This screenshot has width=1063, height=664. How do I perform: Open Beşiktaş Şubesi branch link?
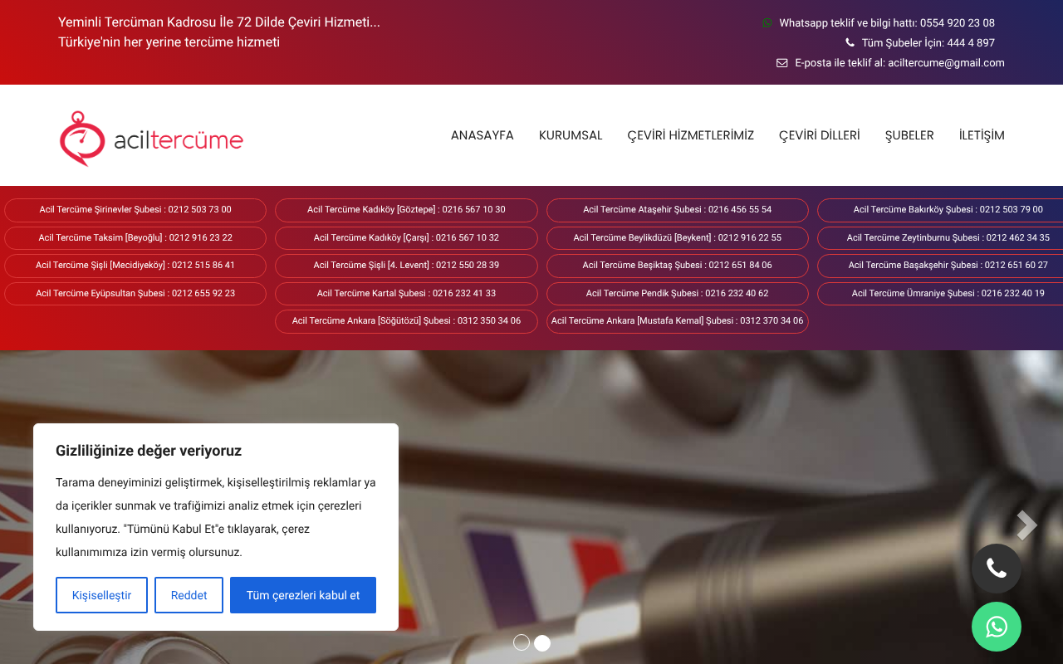(678, 266)
